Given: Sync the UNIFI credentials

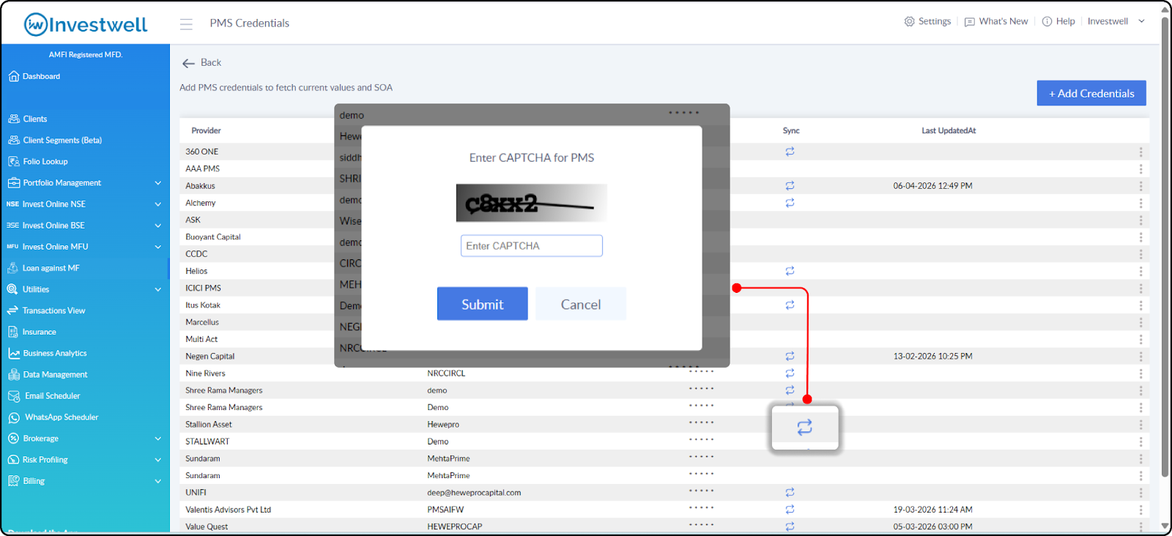Looking at the screenshot, I should click(790, 493).
